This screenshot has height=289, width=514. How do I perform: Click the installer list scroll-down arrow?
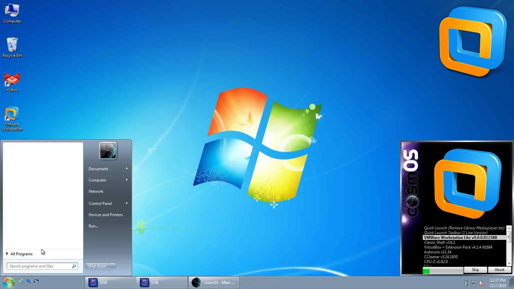coord(509,264)
